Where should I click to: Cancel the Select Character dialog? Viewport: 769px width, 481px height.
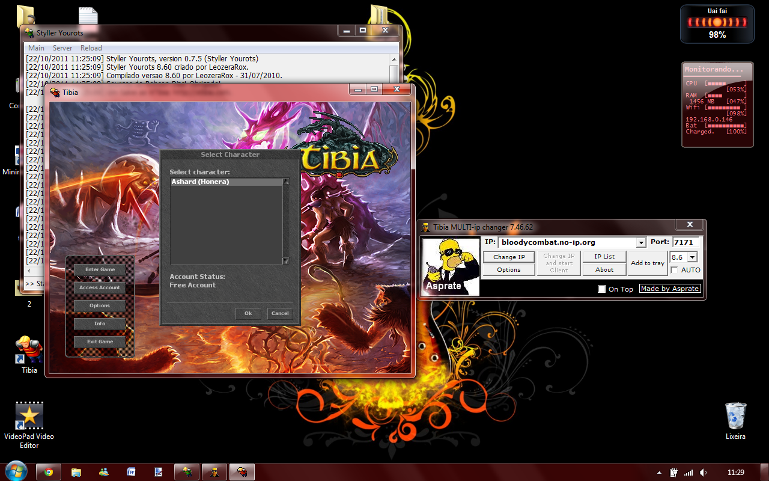click(x=280, y=313)
